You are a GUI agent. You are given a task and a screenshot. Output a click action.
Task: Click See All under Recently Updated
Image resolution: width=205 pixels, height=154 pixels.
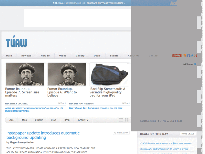pos(62,103)
